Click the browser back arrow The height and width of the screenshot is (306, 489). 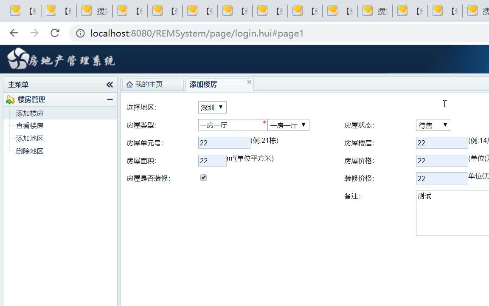(14, 33)
